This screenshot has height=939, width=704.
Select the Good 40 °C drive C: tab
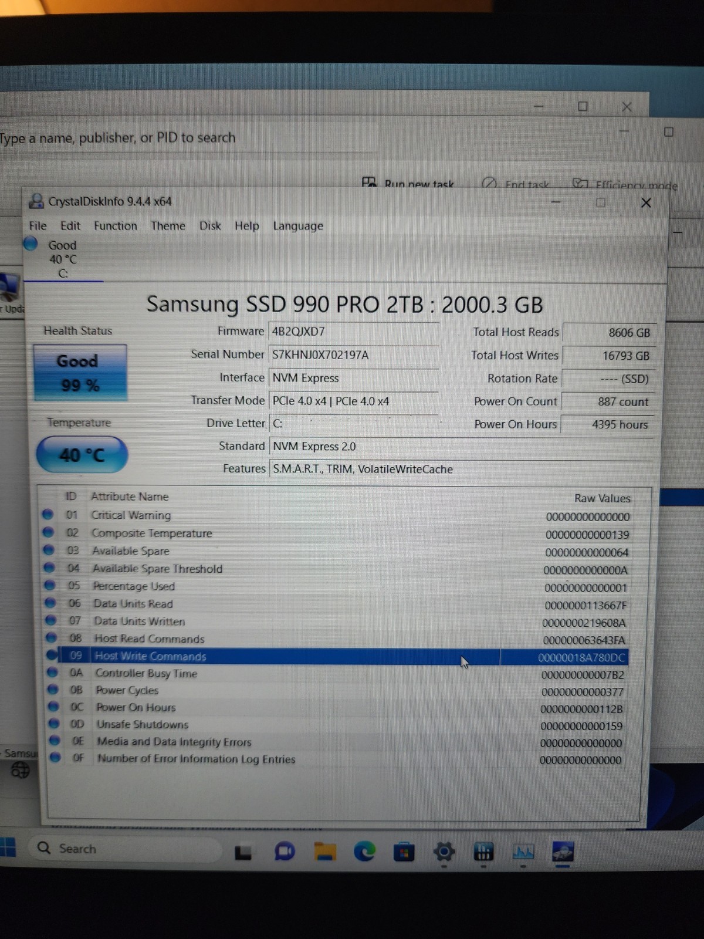coord(62,259)
